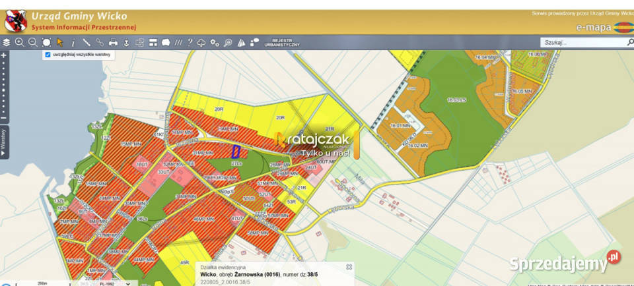Click the 16.03.ZS green zone label
Viewport: 634px width, 286px height.
456,99
